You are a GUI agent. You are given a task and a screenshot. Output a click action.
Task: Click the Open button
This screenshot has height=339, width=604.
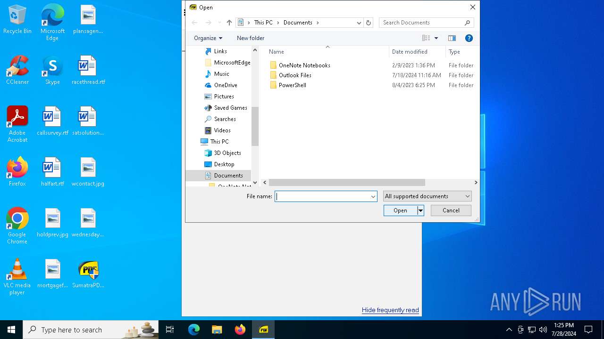point(400,210)
